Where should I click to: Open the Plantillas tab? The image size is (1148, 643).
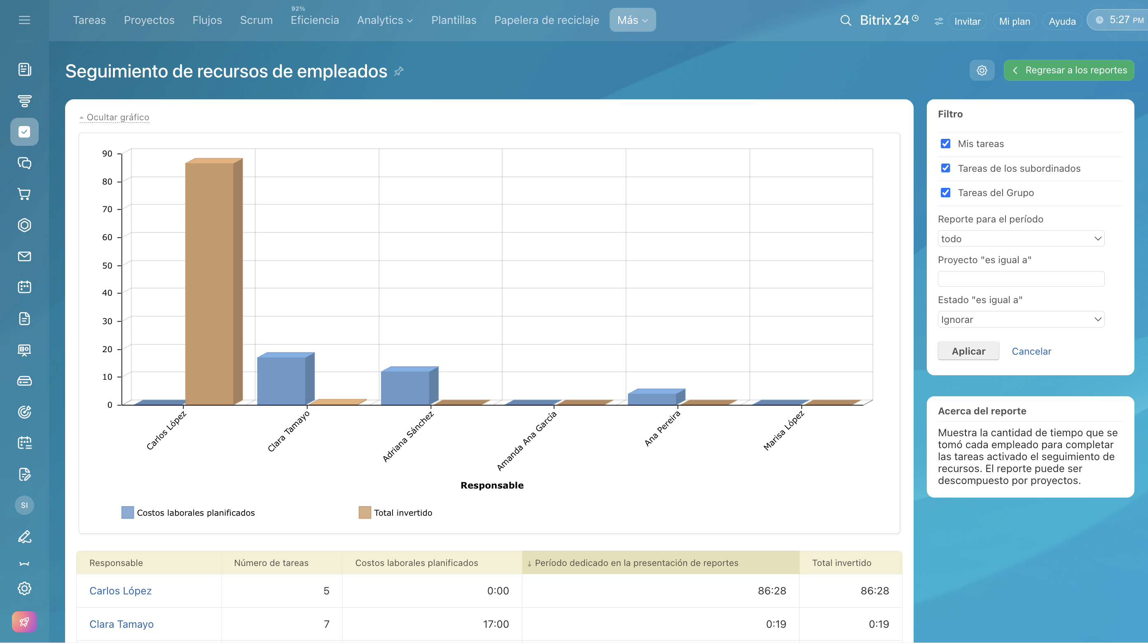pos(454,20)
